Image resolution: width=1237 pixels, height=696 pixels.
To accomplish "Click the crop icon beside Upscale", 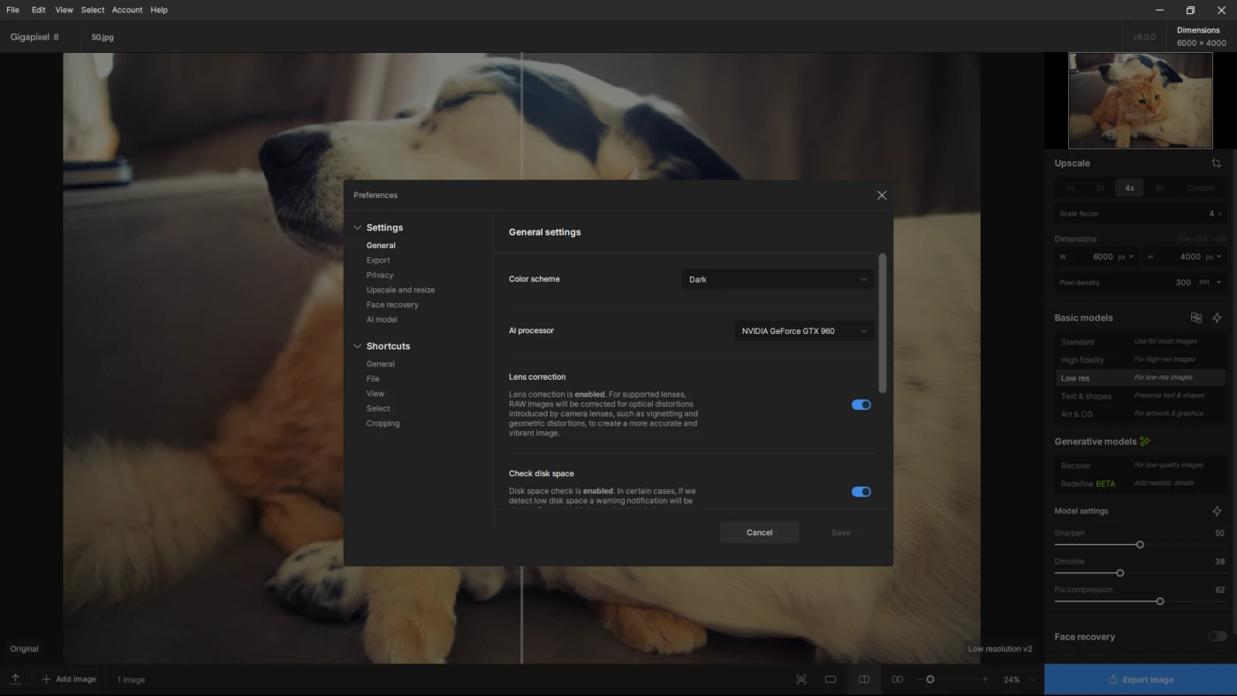I will coord(1216,163).
